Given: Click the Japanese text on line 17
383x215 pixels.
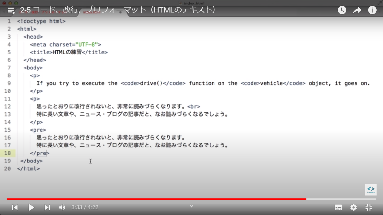Looking at the screenshot, I should tap(132, 145).
